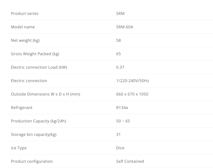Screen dimensions: 213x168
Task: Select the dimensions "660 x 670 x 1050"
Action: pos(132,94)
